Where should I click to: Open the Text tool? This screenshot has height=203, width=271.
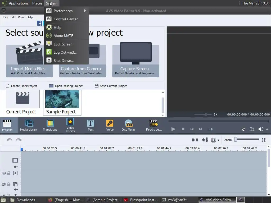click(91, 125)
